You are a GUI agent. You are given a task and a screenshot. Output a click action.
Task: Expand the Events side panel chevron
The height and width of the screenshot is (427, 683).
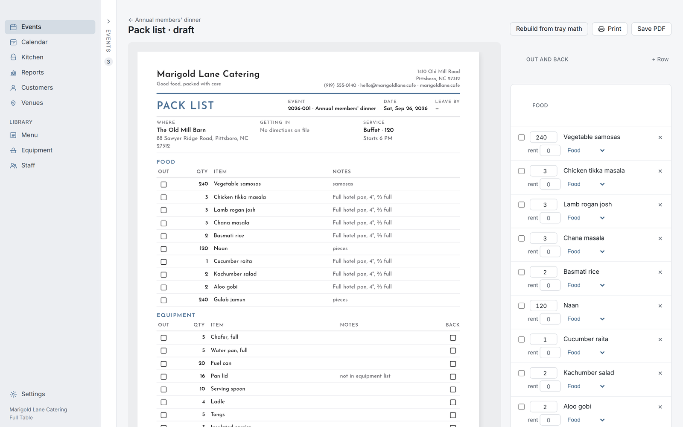click(x=108, y=21)
